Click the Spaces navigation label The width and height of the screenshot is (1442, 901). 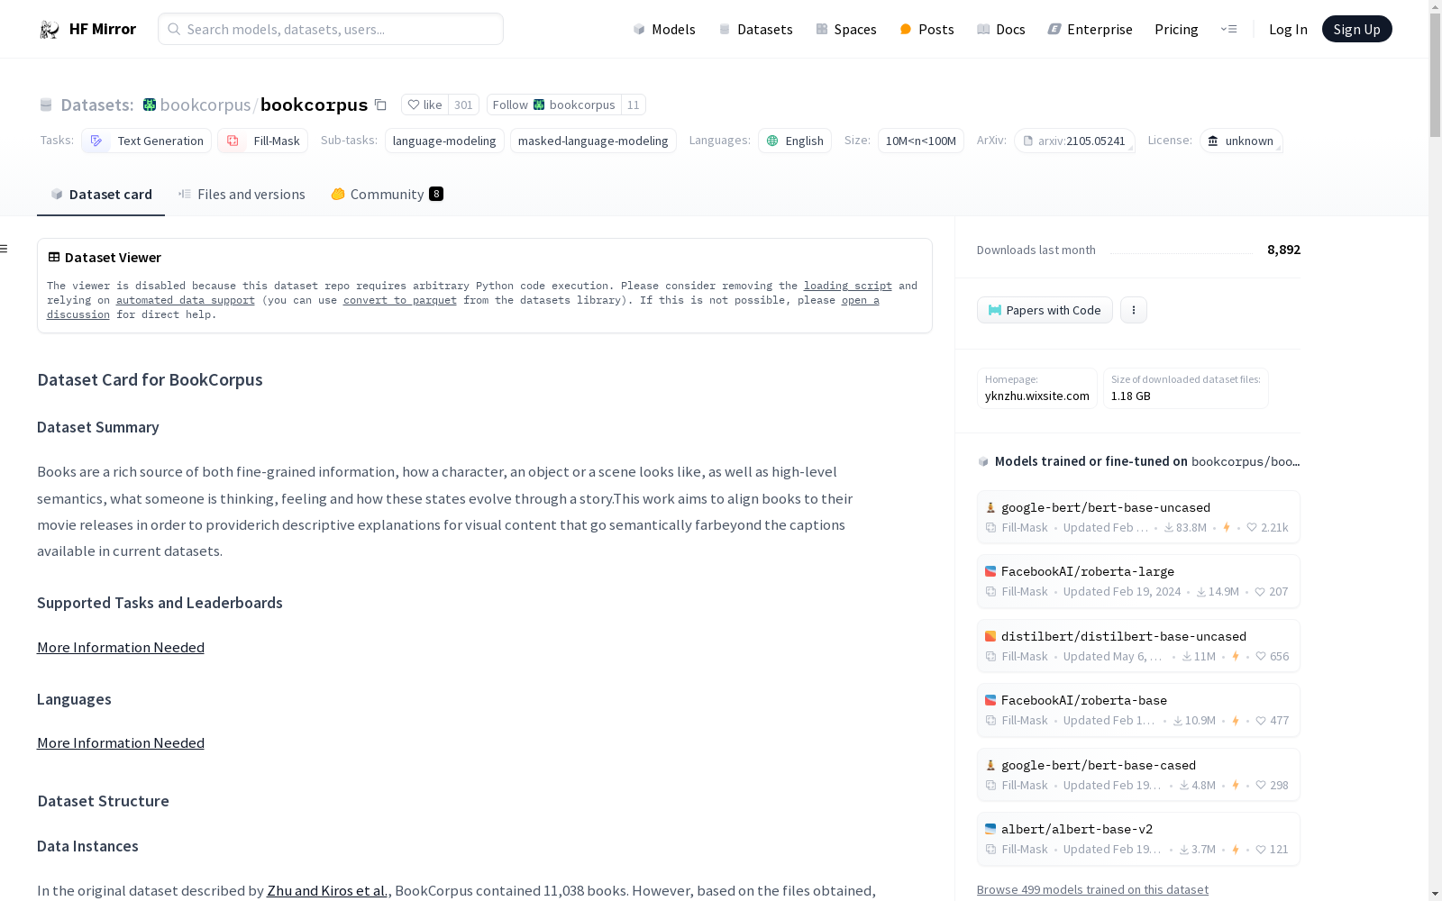click(x=855, y=29)
